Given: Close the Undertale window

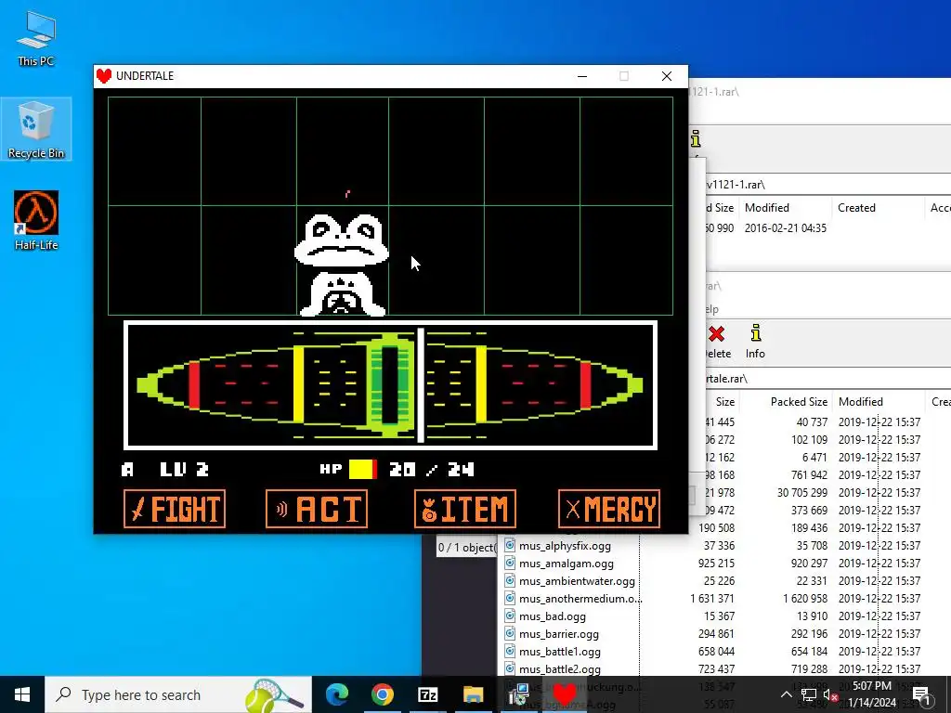Looking at the screenshot, I should (667, 76).
